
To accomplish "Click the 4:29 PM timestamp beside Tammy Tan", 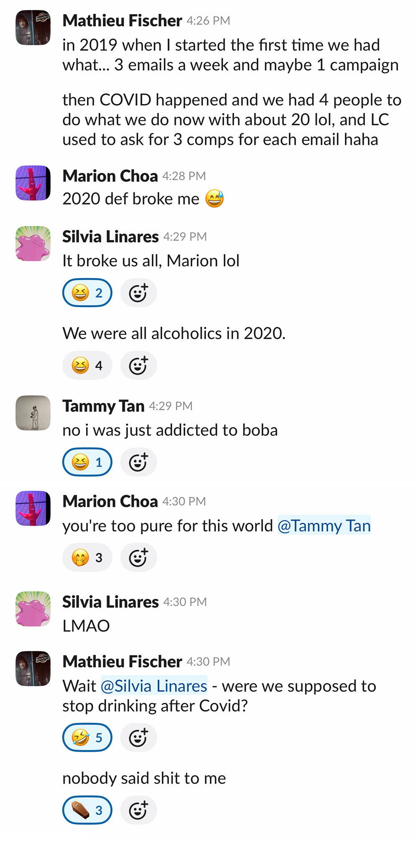I will click(171, 406).
